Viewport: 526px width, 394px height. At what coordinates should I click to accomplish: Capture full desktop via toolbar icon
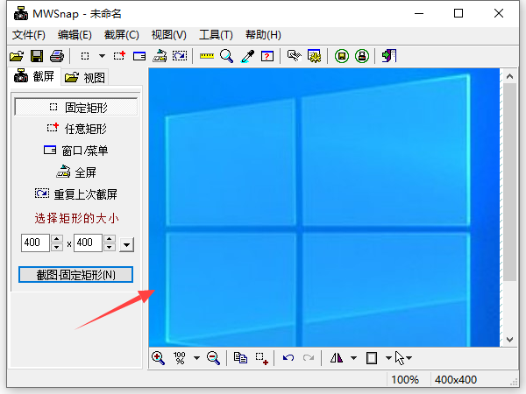[160, 56]
